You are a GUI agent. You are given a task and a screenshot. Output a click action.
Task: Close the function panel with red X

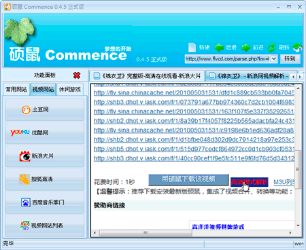pyautogui.click(x=77, y=75)
